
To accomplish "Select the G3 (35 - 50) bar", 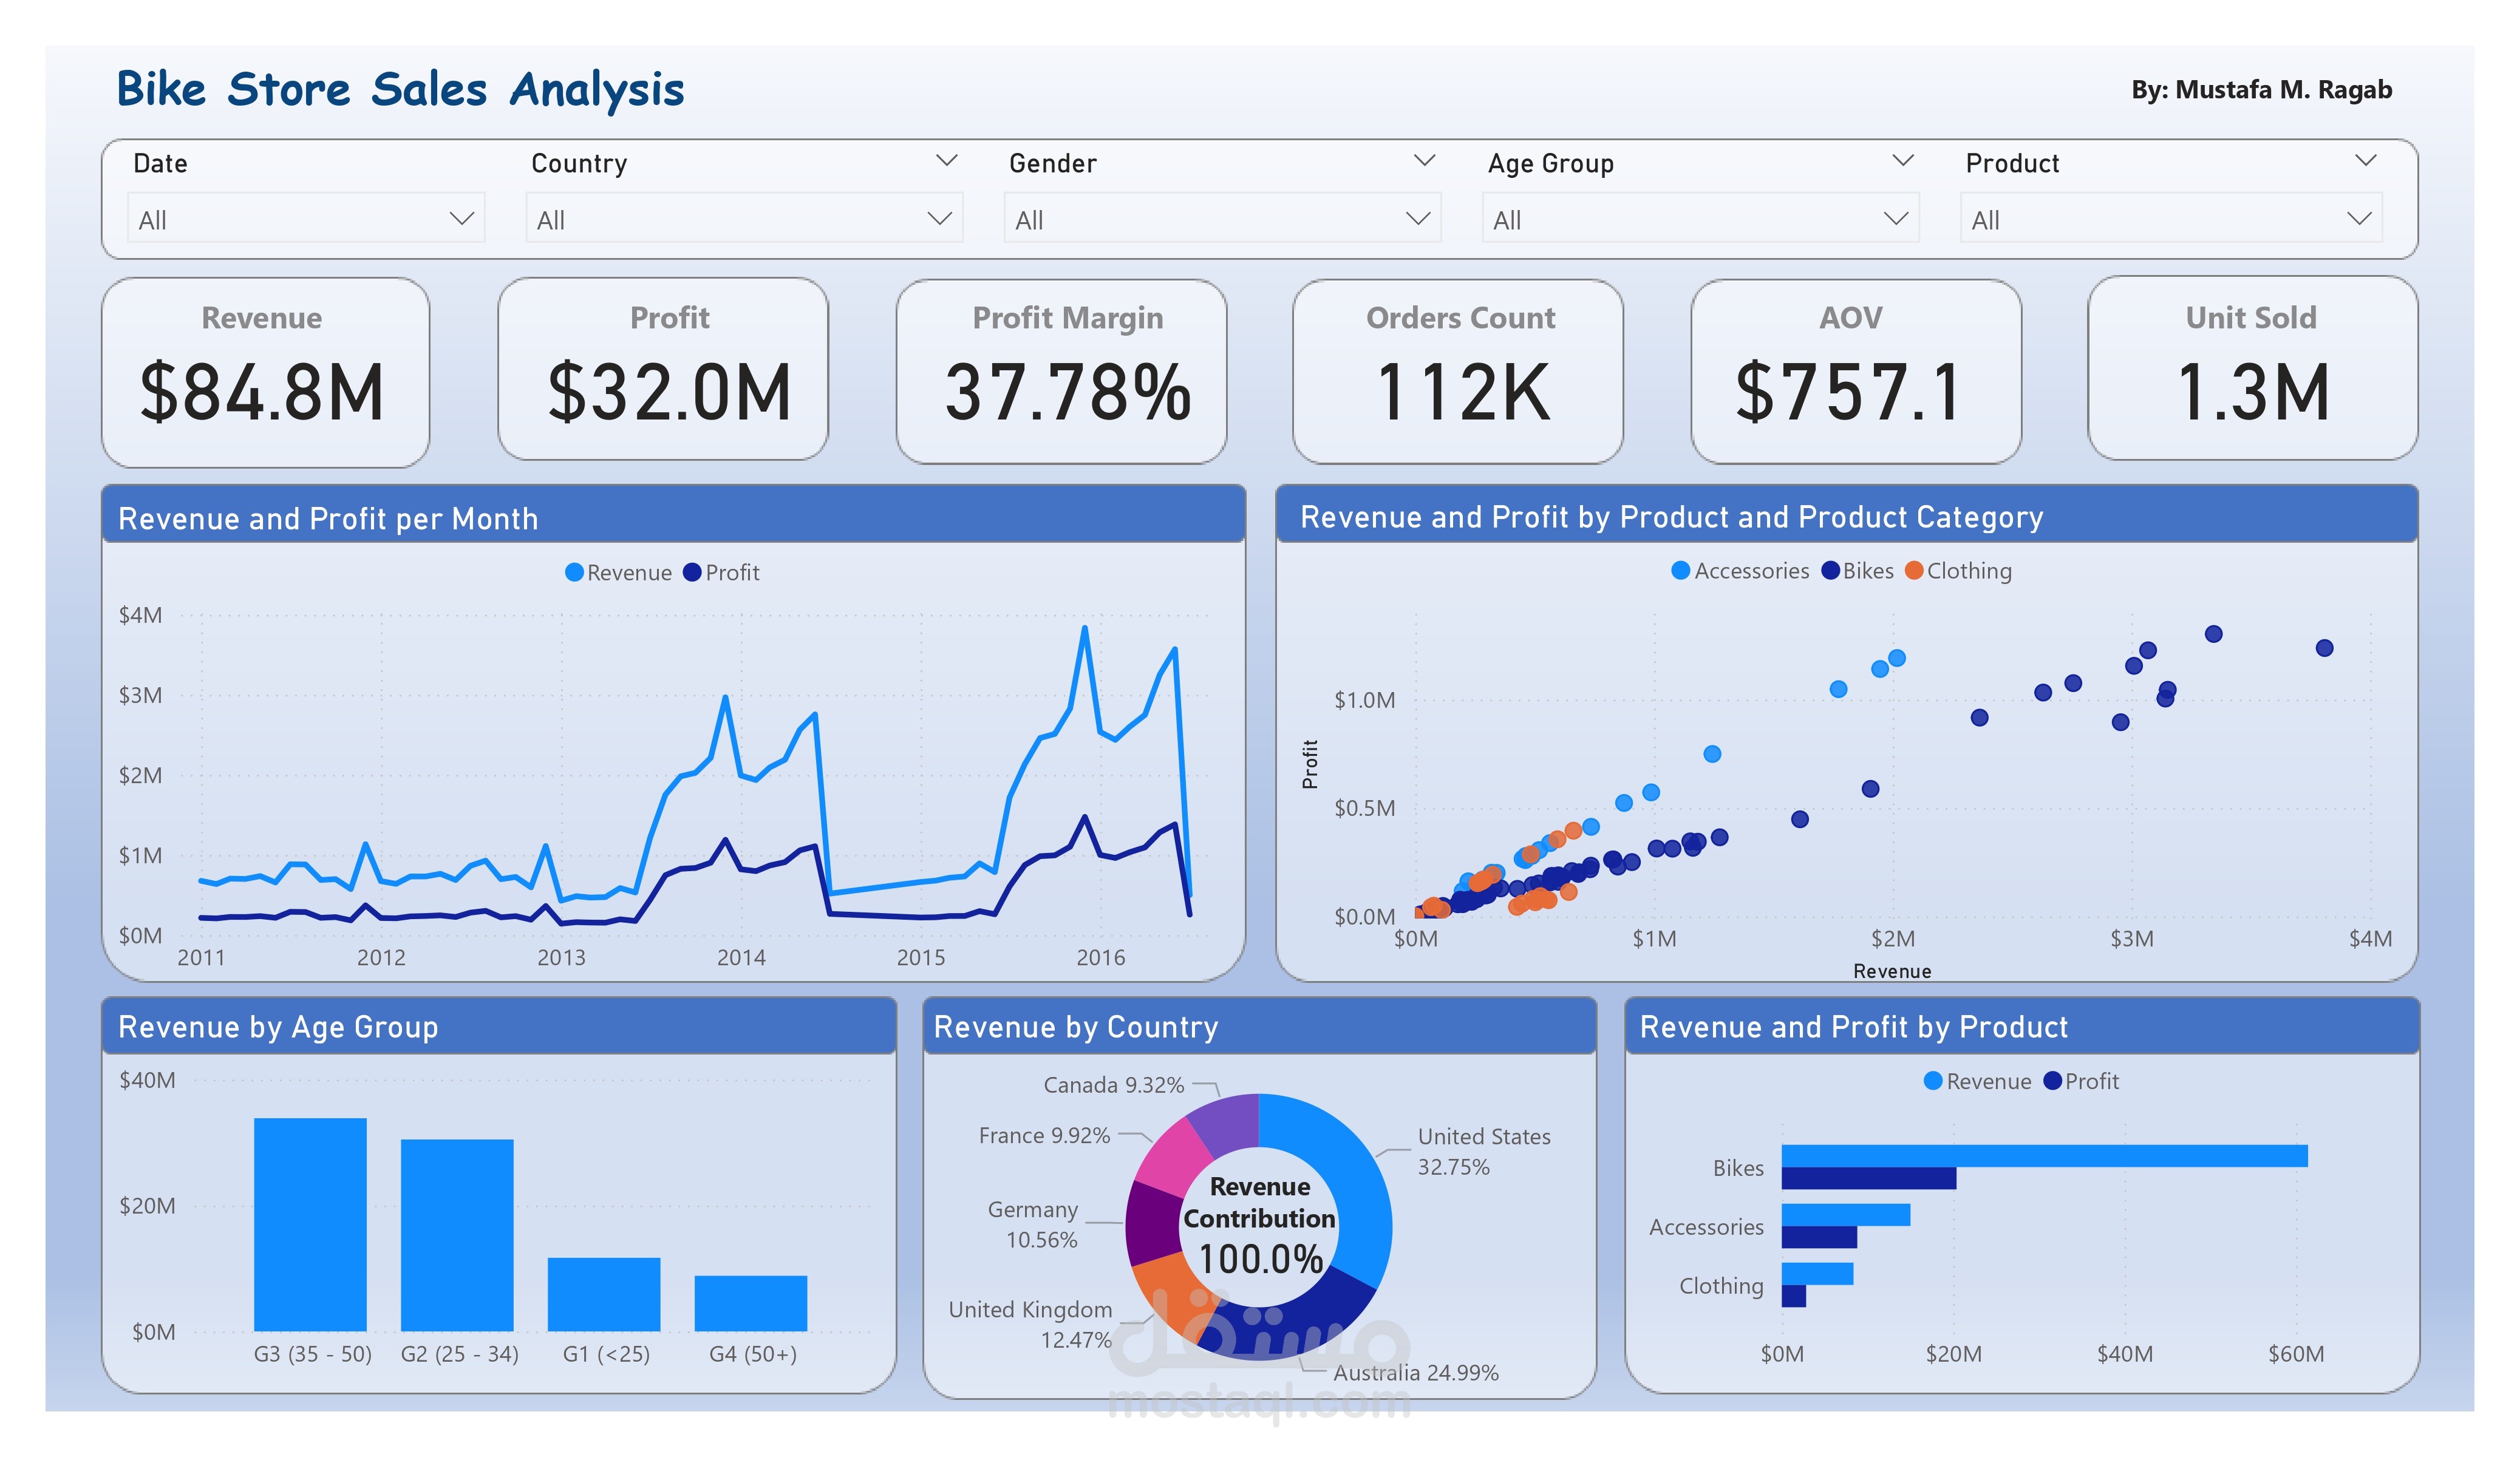I will pos(310,1224).
